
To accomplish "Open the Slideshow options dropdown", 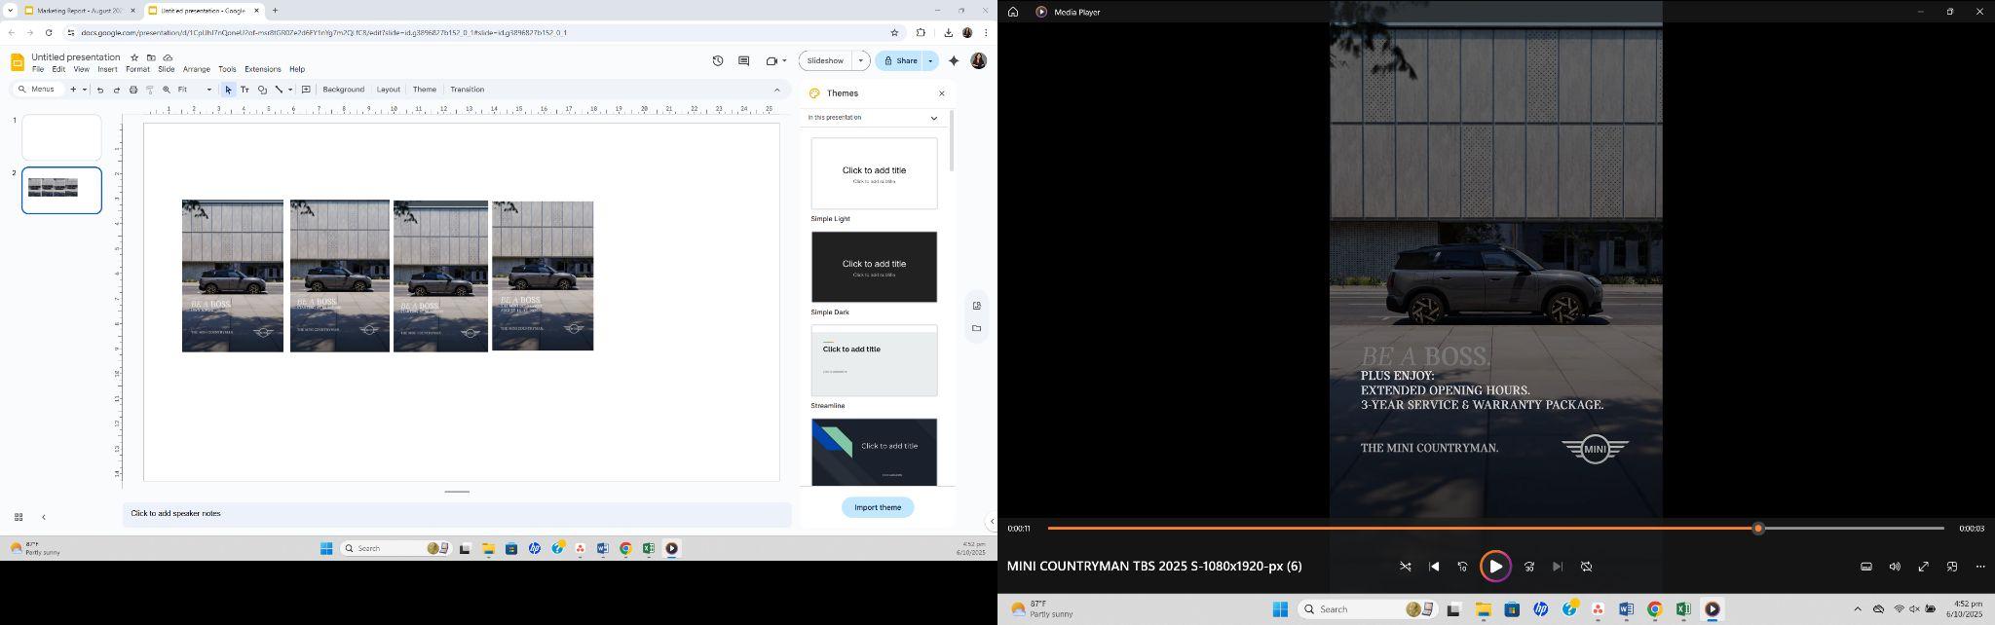I will click(861, 60).
